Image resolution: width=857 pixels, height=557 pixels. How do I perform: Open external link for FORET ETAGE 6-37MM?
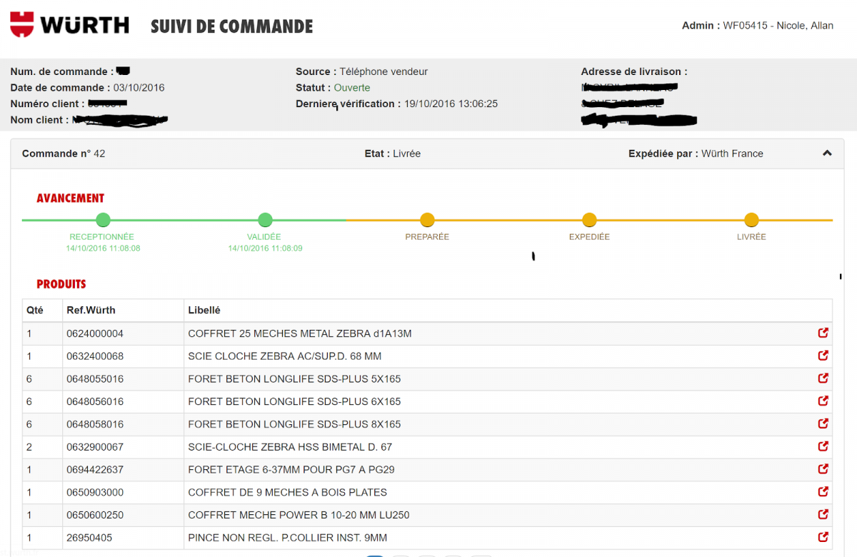[x=823, y=469]
